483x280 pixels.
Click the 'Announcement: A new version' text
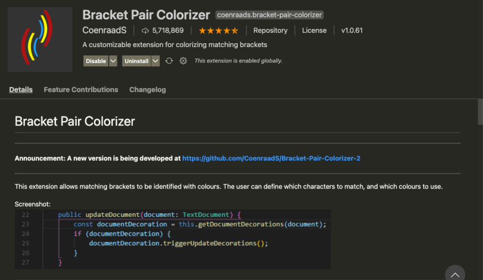coord(98,158)
